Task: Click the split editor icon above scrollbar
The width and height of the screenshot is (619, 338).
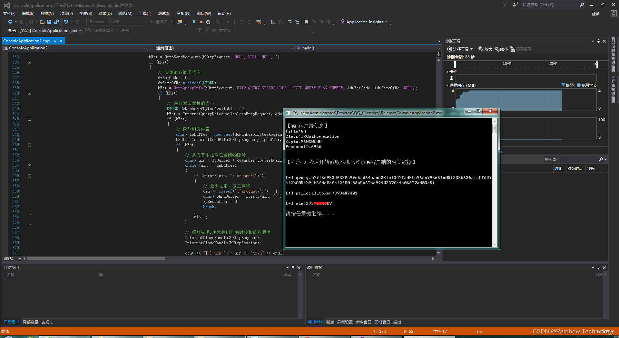Action: (438, 54)
